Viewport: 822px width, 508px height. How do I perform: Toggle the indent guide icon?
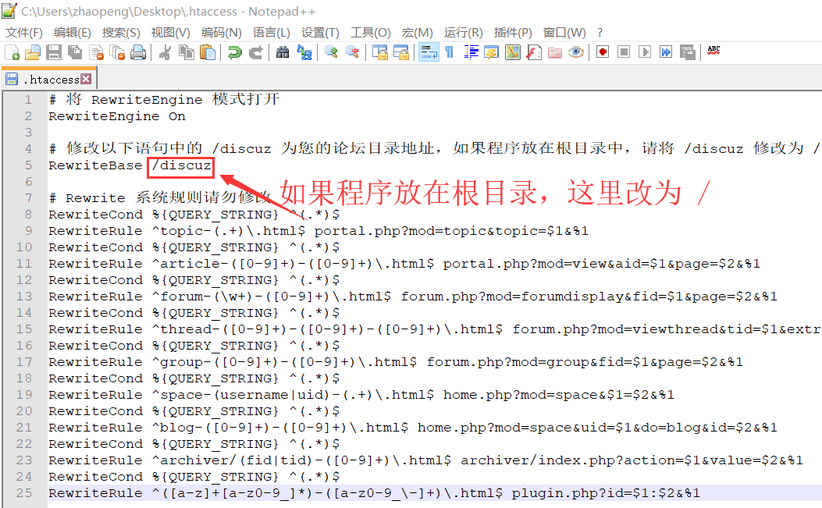pos(471,52)
